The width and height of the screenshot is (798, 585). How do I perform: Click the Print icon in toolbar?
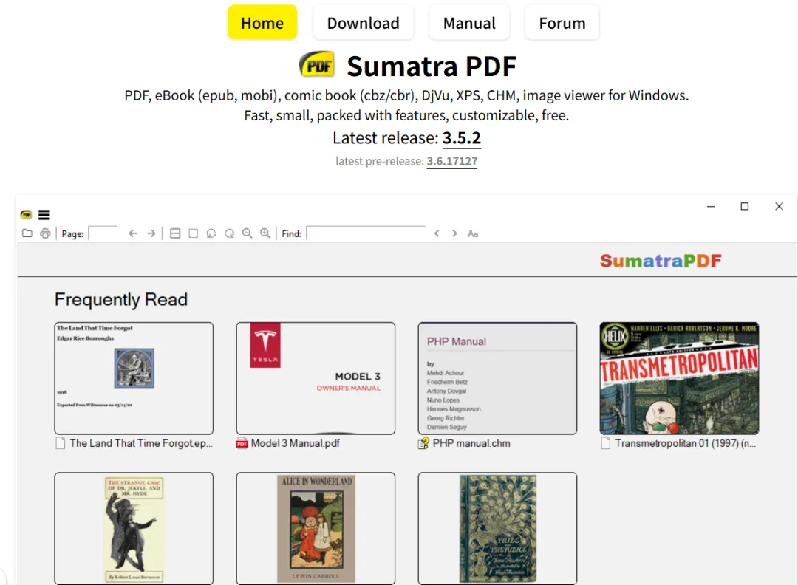[45, 233]
